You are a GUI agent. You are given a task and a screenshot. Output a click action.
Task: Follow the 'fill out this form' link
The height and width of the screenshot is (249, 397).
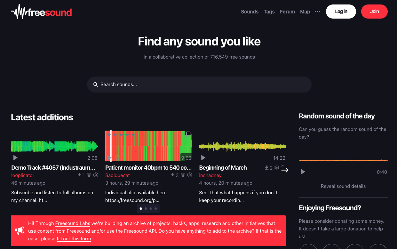(x=74, y=238)
